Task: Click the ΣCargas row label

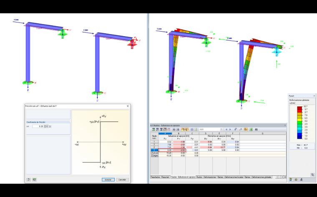Action: tap(154, 155)
